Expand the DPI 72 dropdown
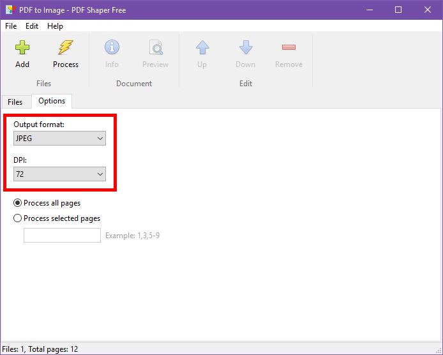Image resolution: width=443 pixels, height=355 pixels. pos(59,174)
